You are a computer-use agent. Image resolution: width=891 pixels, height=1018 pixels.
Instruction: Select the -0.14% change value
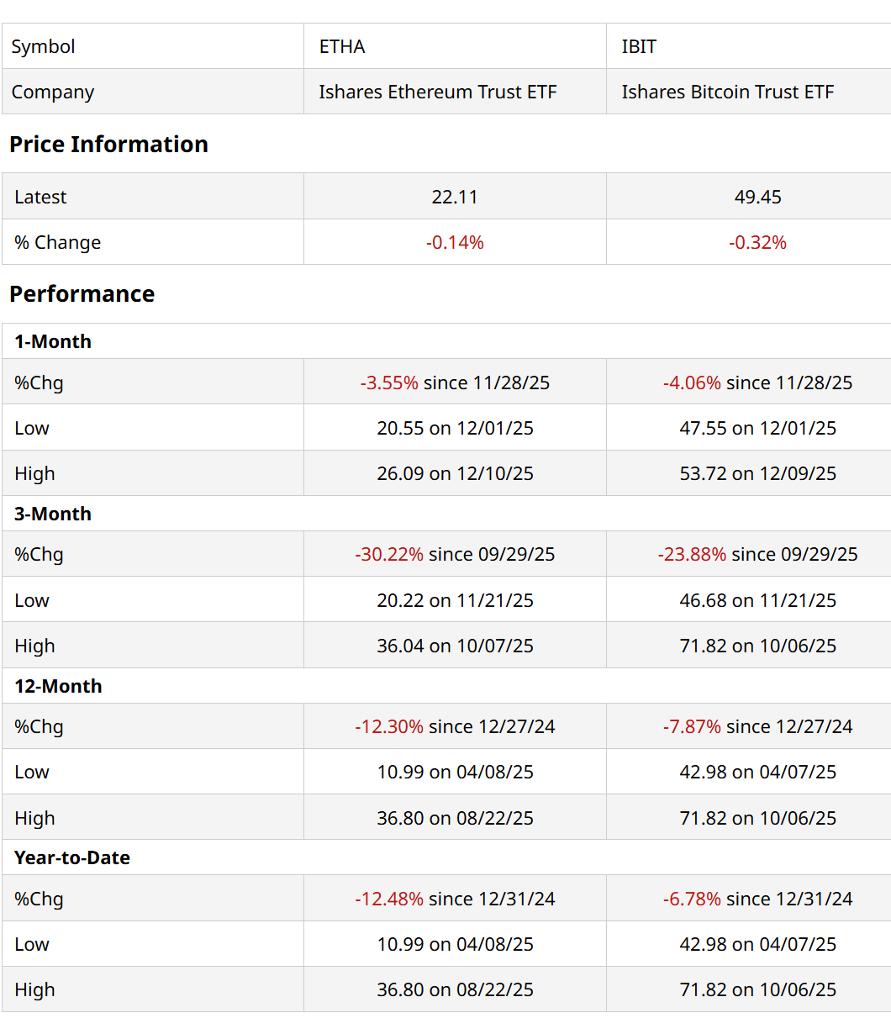455,242
